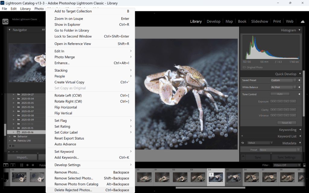Expand the Tone Control section triangle
The height and width of the screenshot is (193, 309).
[x=299, y=94]
